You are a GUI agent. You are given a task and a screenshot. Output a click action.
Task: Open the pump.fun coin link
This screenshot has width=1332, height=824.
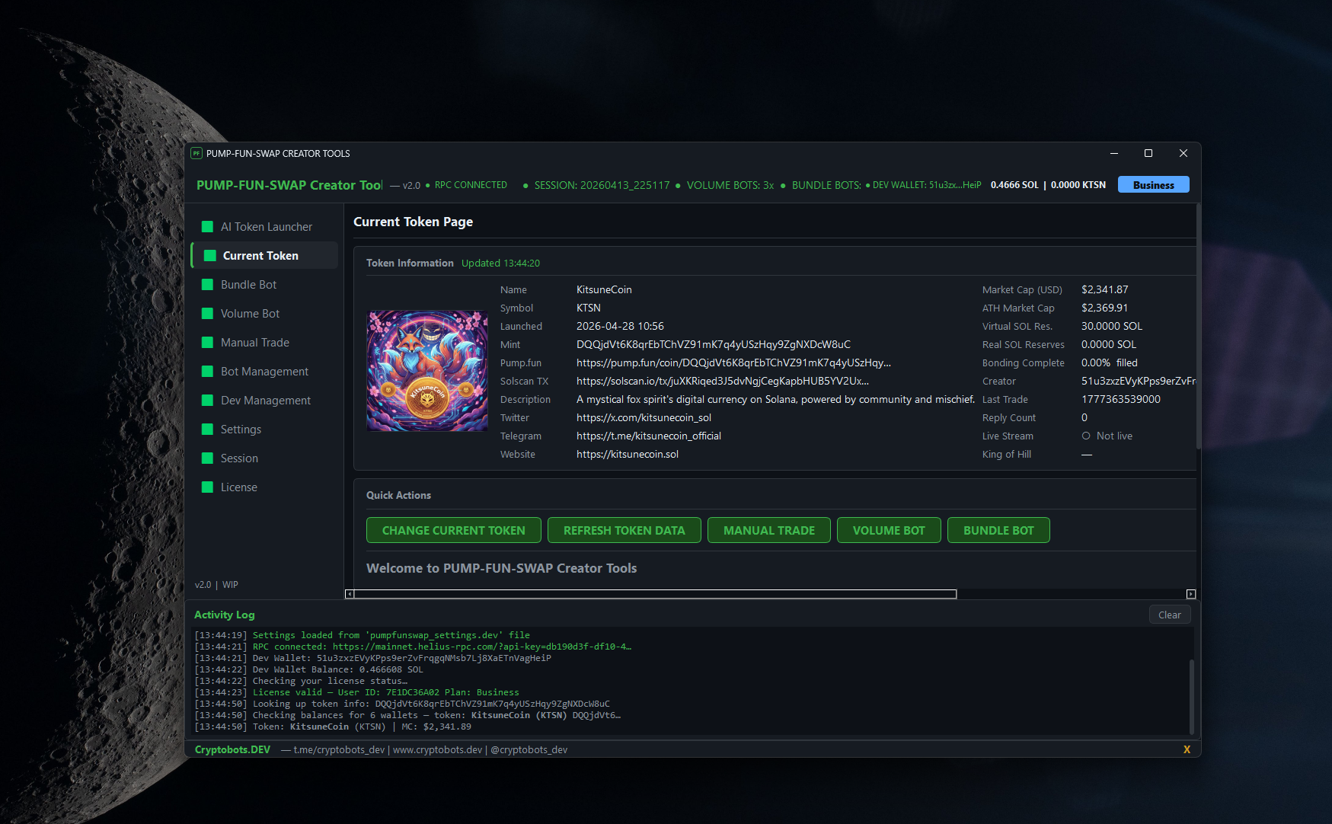[733, 363]
